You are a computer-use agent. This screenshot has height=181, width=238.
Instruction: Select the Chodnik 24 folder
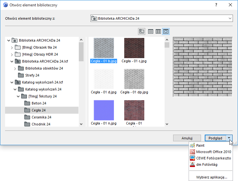[x=41, y=124]
